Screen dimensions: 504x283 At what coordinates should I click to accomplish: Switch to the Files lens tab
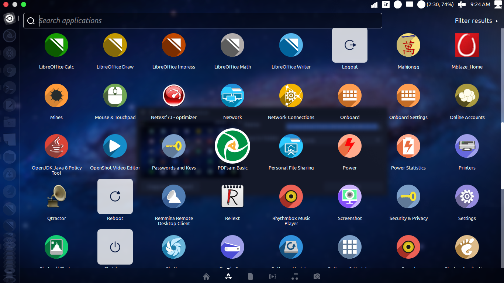pos(251,276)
